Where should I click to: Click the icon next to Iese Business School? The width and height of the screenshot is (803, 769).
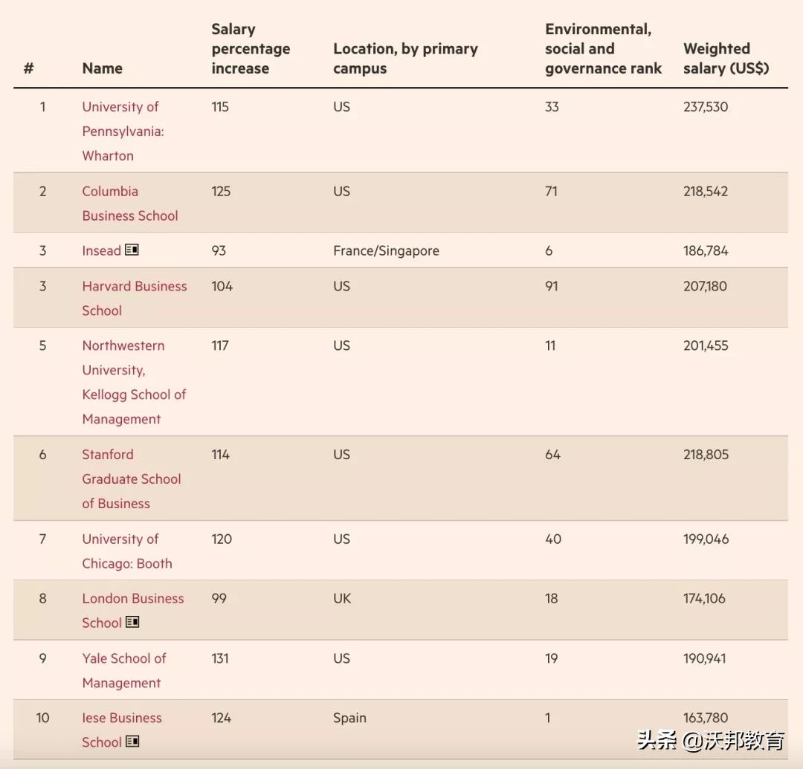pos(132,741)
